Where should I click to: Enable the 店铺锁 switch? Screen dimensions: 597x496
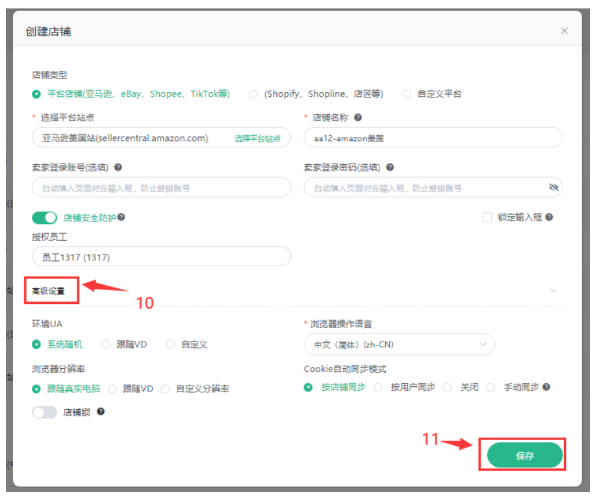(x=44, y=410)
